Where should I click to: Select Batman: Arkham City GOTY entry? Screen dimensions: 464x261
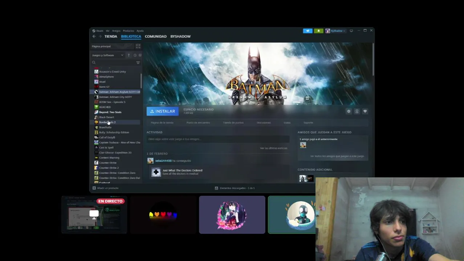pyautogui.click(x=115, y=97)
